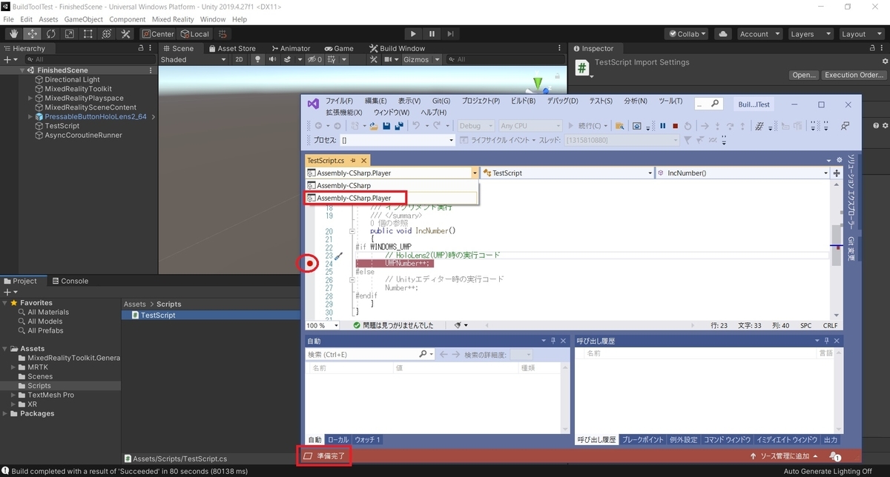The image size is (890, 477).
Task: Select the Move tool in Unity toolbar
Action: (33, 34)
